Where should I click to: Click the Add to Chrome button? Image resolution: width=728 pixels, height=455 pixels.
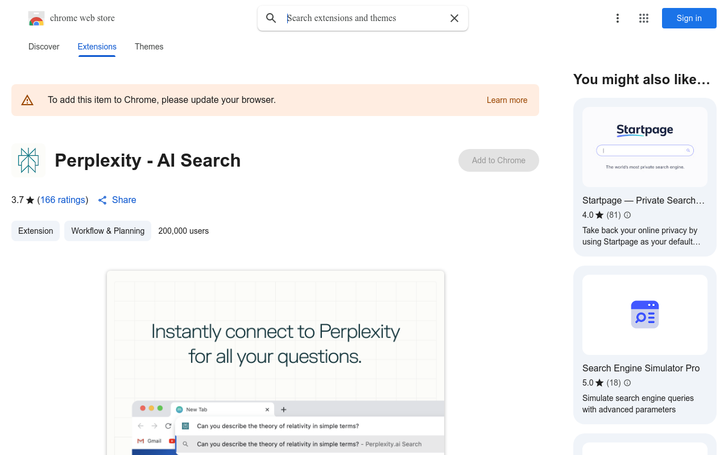pos(499,160)
